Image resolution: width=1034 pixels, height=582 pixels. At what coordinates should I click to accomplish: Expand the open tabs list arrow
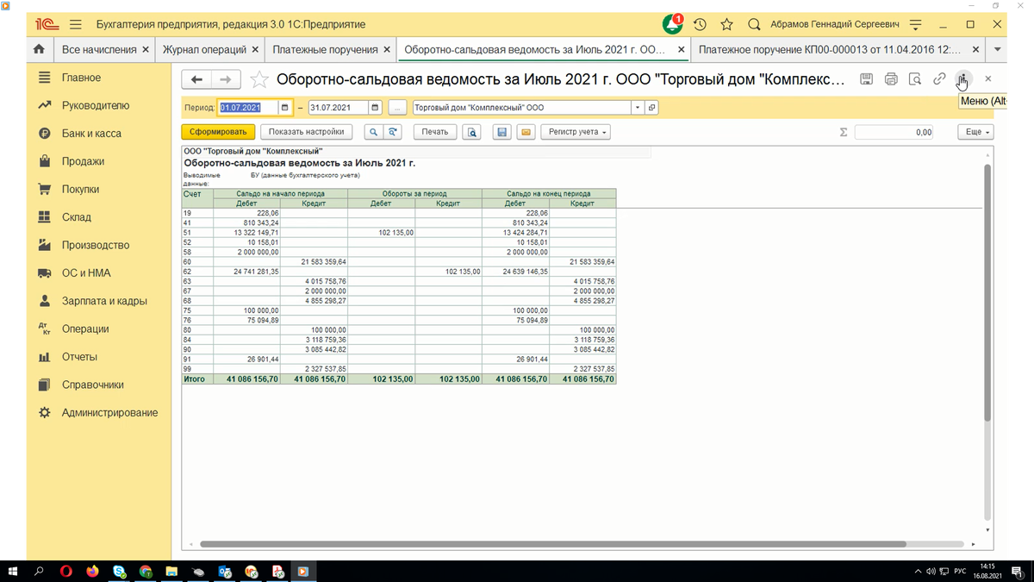(998, 50)
